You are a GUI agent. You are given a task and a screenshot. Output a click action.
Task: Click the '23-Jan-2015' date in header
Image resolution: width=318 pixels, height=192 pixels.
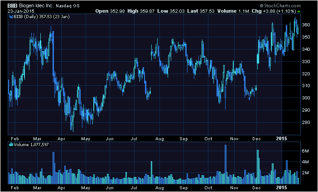[x=21, y=11]
